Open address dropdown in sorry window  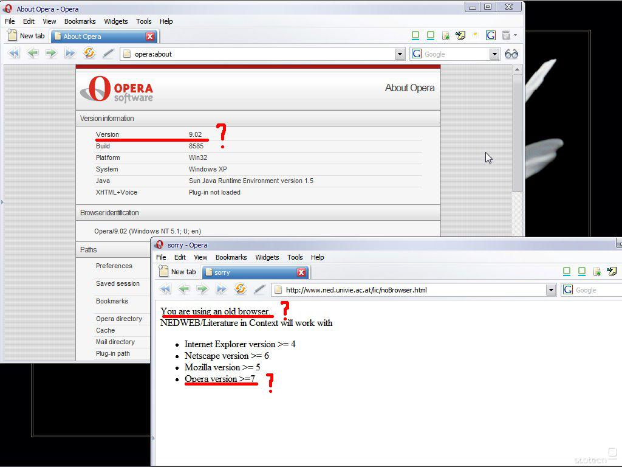coord(550,290)
